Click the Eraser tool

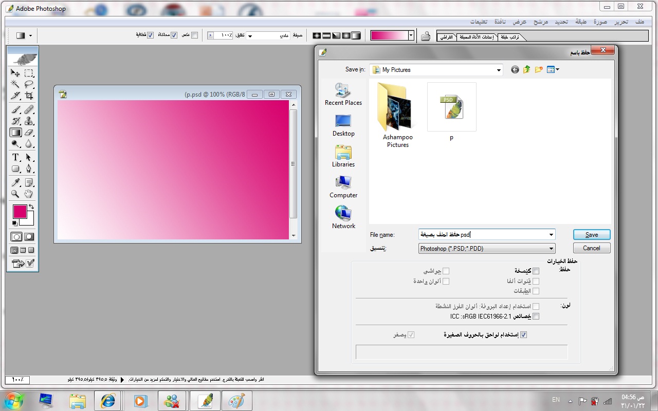click(29, 133)
